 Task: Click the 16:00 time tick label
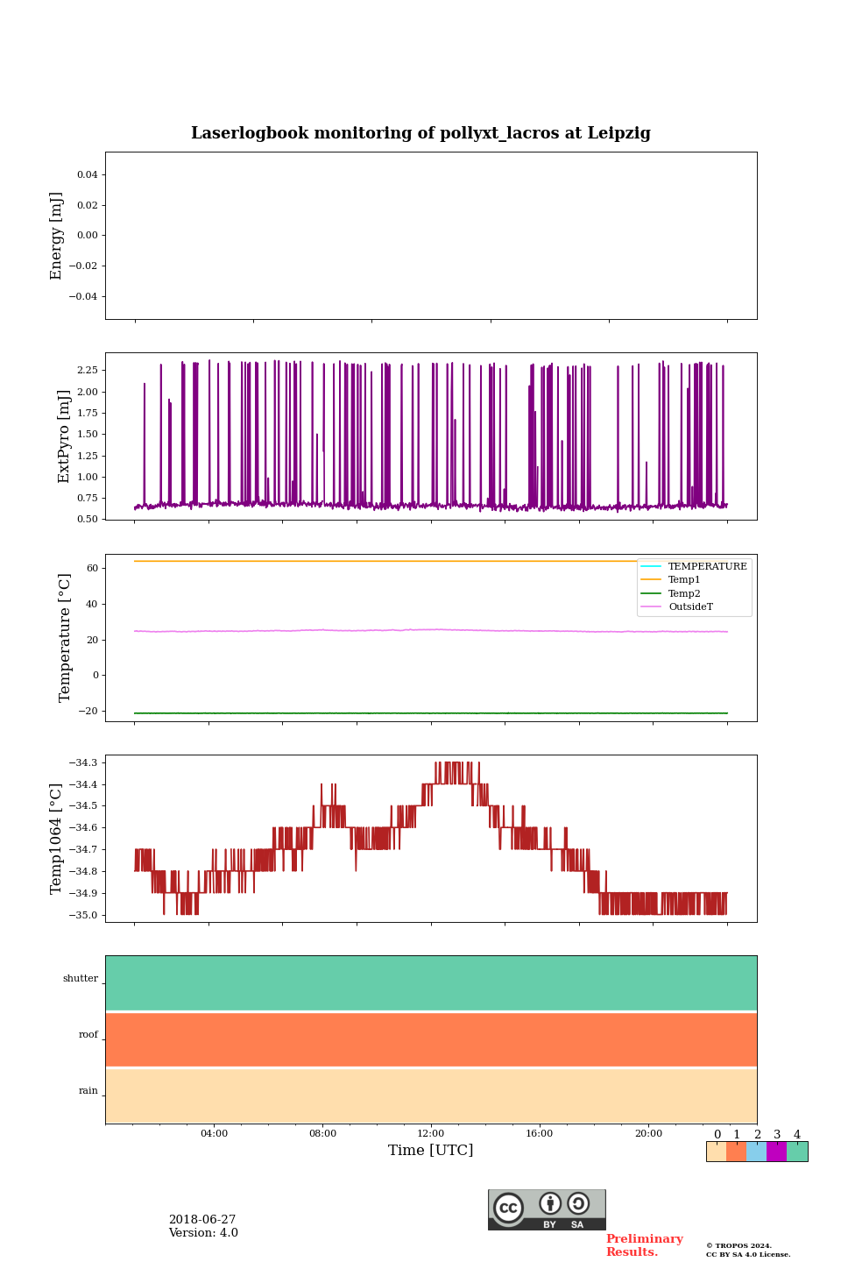540,1134
